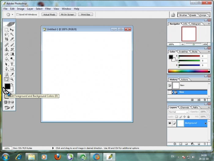This screenshot has height=161, width=214.
Task: Select the Move tool
Action: pos(12,30)
